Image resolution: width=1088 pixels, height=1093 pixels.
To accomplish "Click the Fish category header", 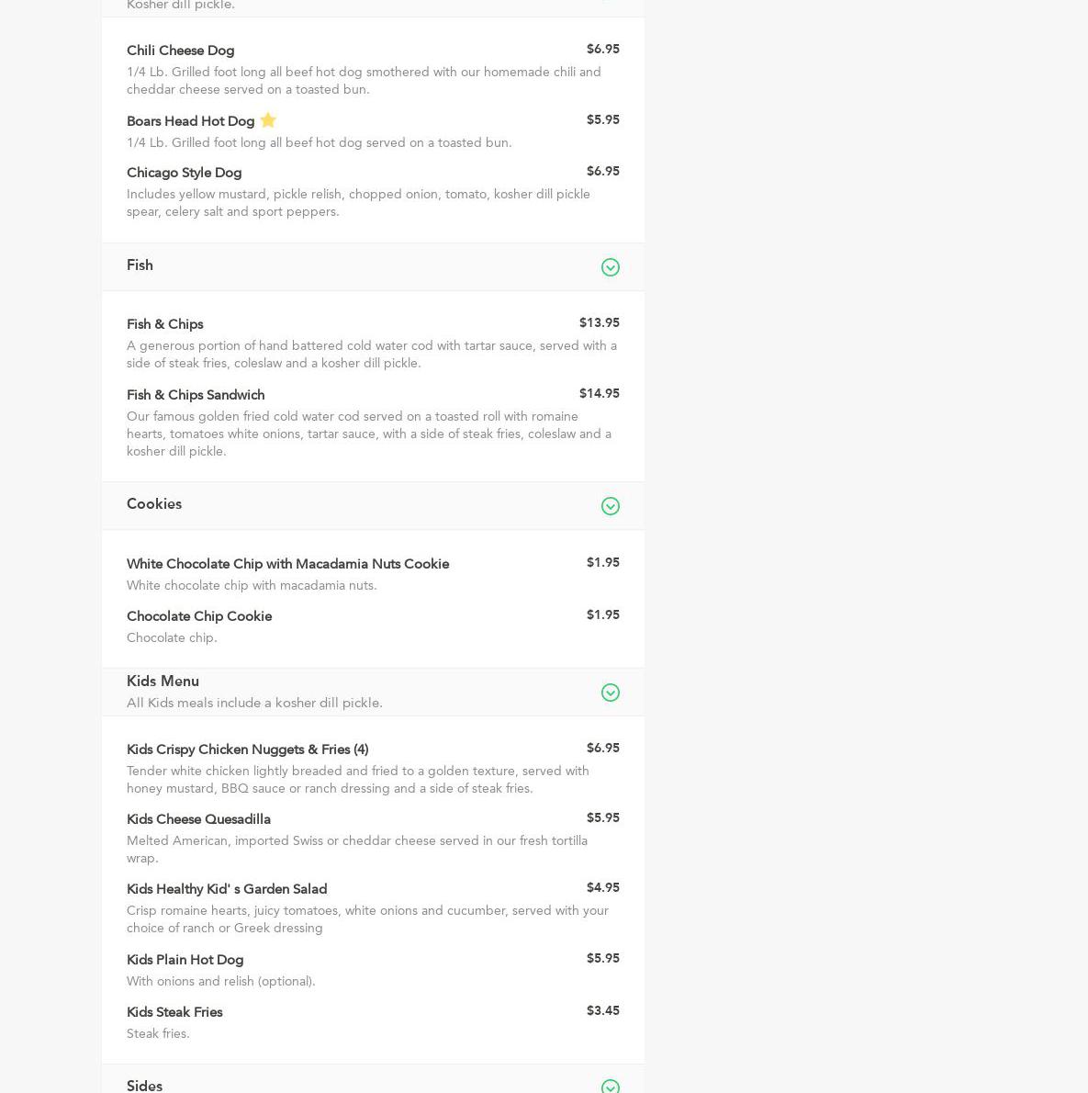I will 140,265.
